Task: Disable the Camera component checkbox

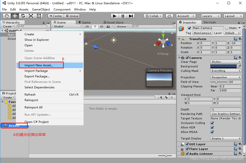Action: (187, 58)
